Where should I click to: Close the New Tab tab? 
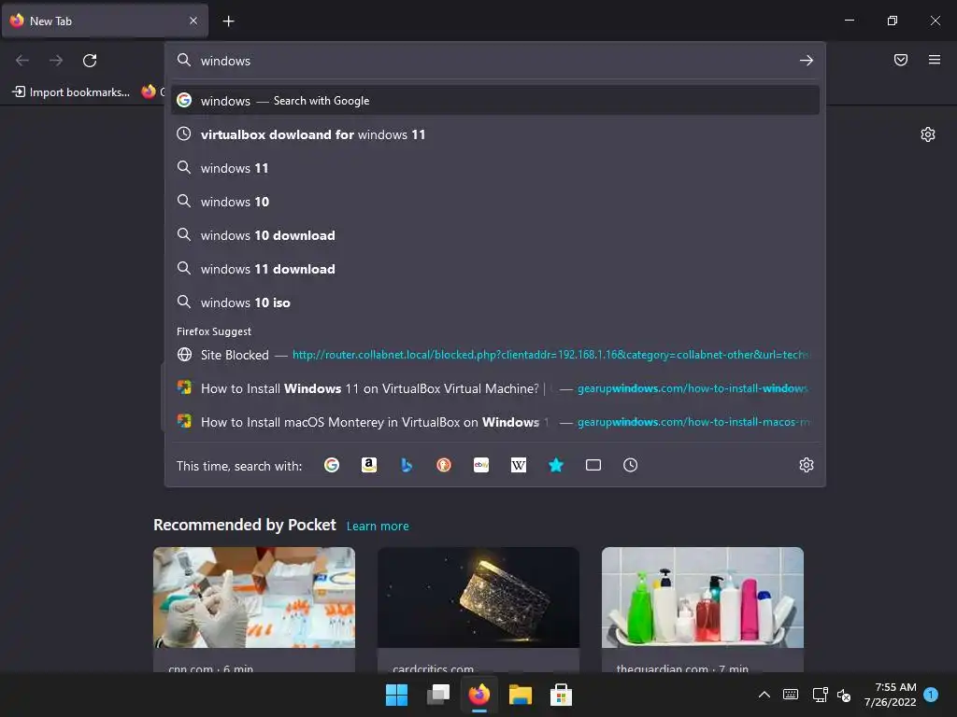pyautogui.click(x=193, y=21)
